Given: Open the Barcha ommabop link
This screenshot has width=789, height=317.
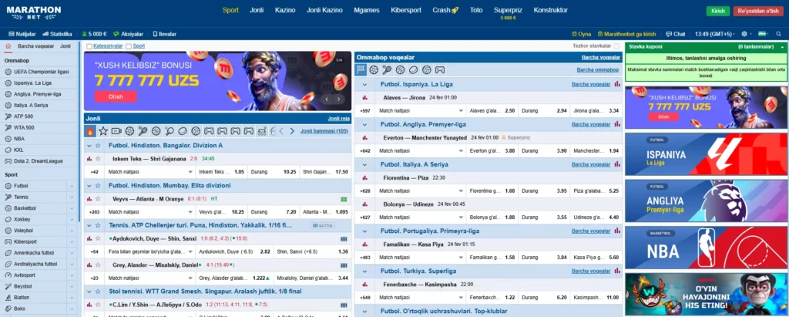Looking at the screenshot, I should [x=598, y=70].
